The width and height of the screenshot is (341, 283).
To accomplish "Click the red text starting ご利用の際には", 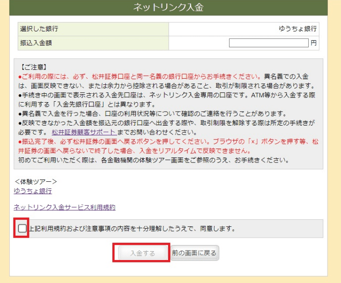I will pos(139,76).
